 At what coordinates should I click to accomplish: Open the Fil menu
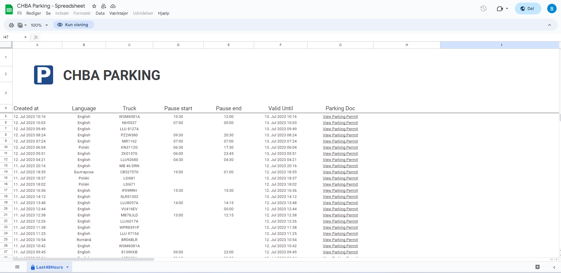pos(19,13)
